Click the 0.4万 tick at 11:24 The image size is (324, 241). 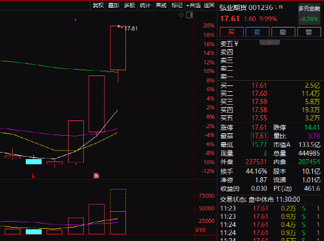click(288, 225)
